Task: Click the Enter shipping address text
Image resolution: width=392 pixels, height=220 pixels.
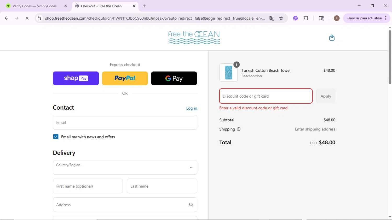Action: [x=315, y=129]
